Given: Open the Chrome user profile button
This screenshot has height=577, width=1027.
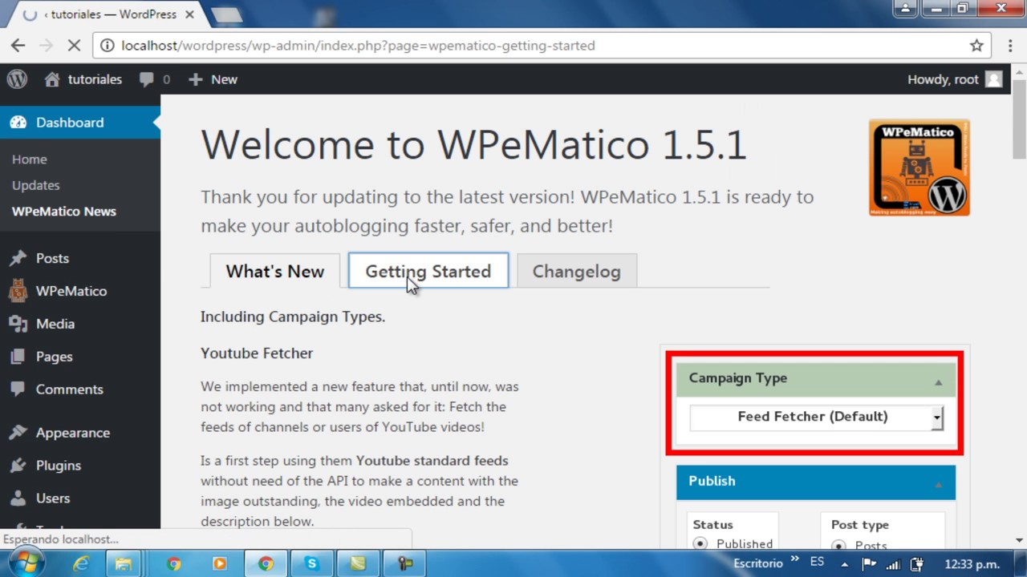Looking at the screenshot, I should 906,8.
